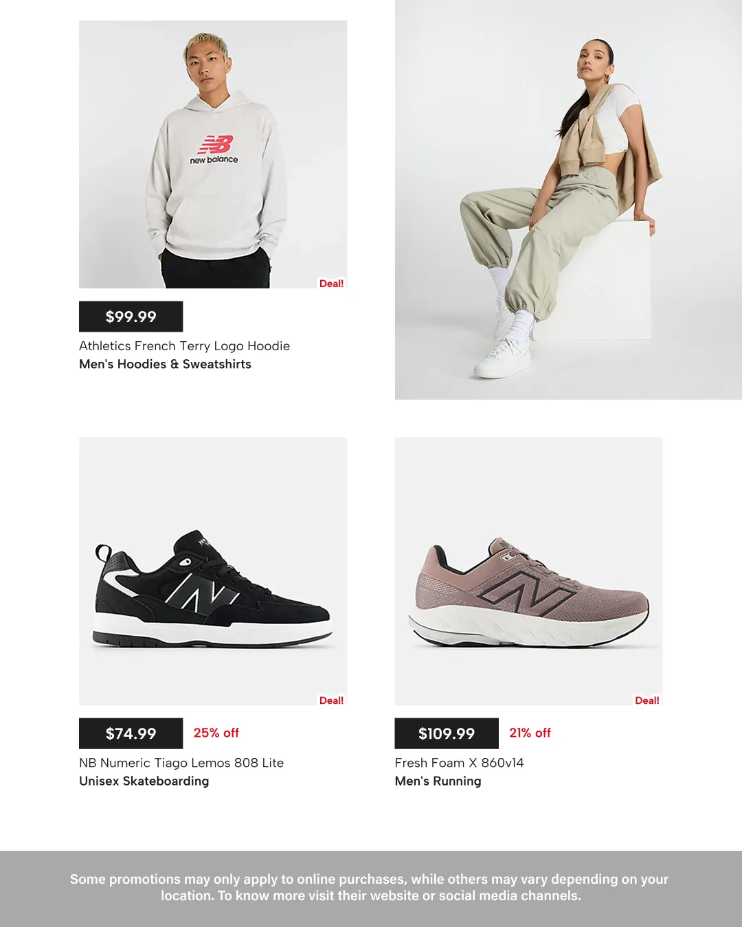View the woman model lifestyle photo

[x=568, y=199]
